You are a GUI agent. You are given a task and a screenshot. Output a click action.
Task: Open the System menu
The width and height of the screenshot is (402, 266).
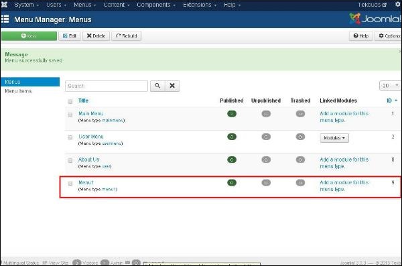click(26, 5)
